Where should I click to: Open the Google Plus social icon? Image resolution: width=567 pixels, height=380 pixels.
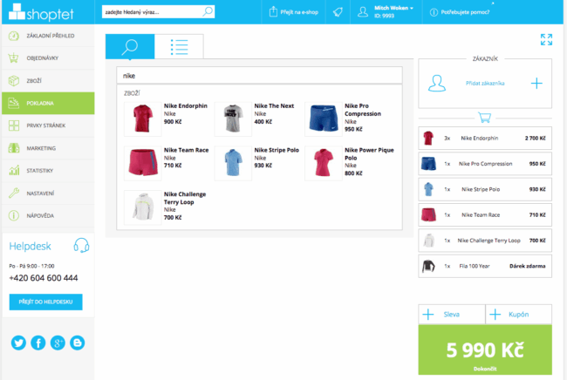click(x=58, y=343)
